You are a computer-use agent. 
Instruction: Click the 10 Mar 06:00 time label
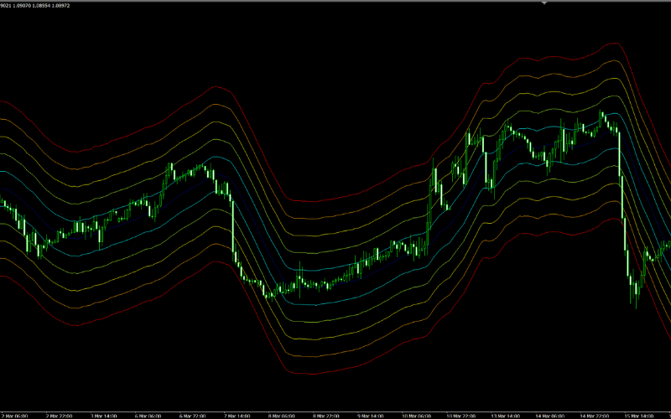point(418,415)
